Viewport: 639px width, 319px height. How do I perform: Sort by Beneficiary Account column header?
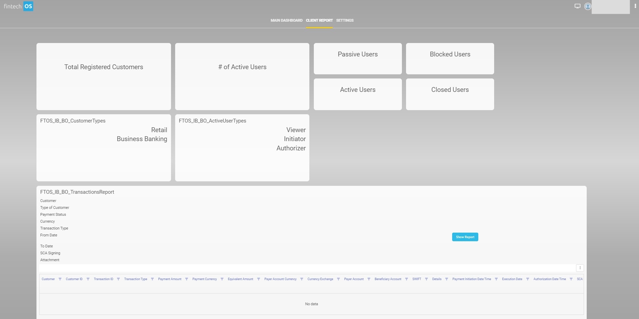coord(388,279)
